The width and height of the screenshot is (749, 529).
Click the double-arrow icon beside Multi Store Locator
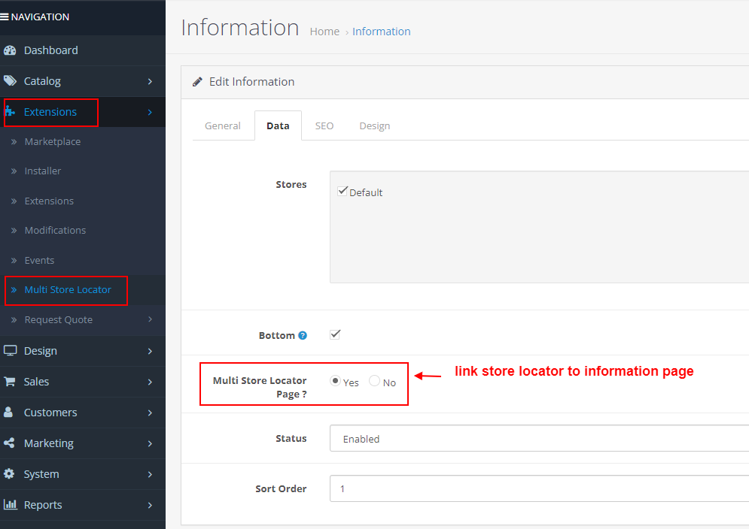point(14,289)
